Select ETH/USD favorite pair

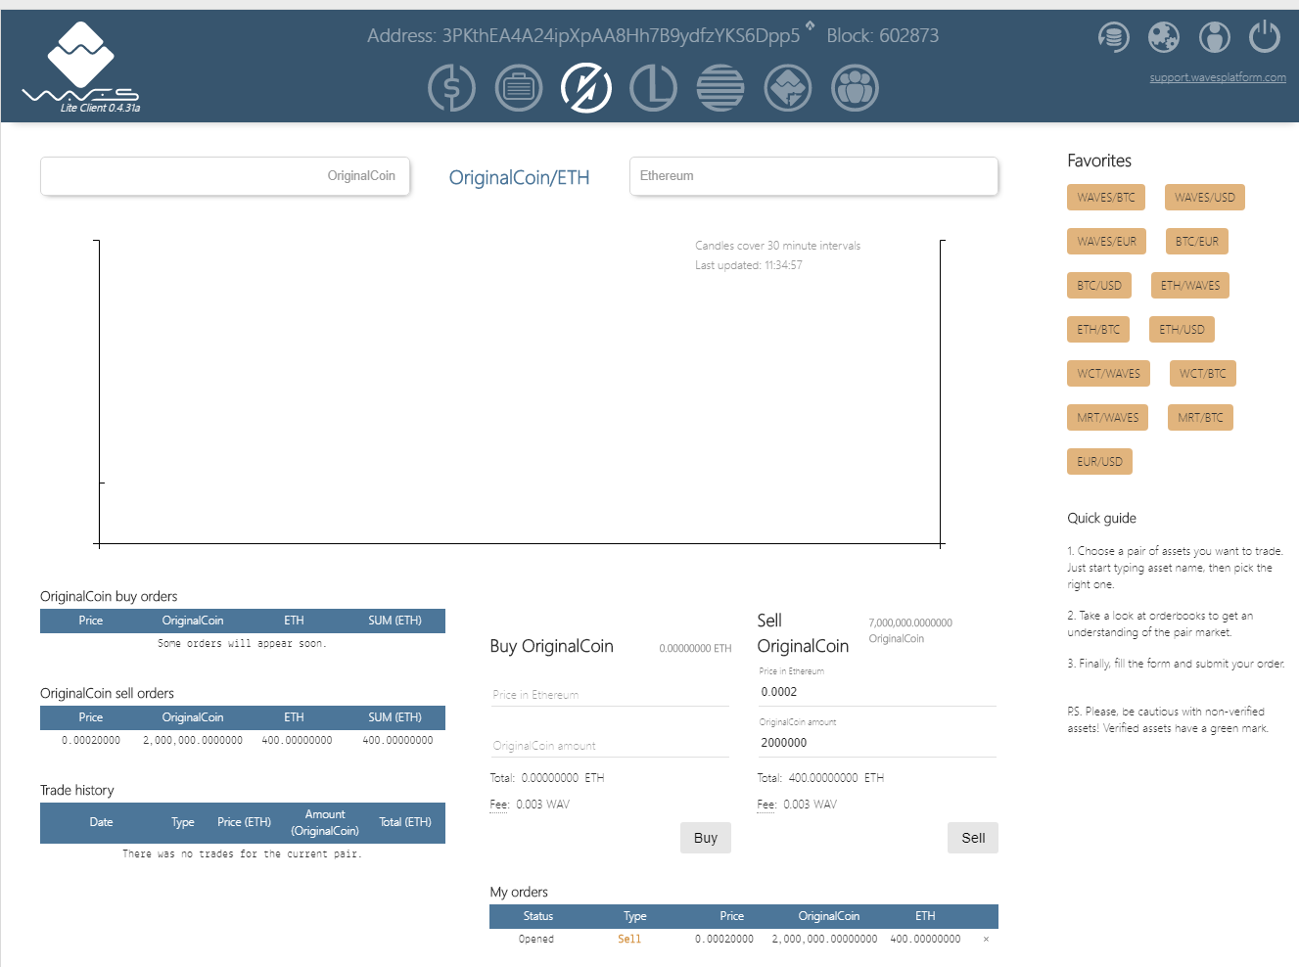(1182, 330)
